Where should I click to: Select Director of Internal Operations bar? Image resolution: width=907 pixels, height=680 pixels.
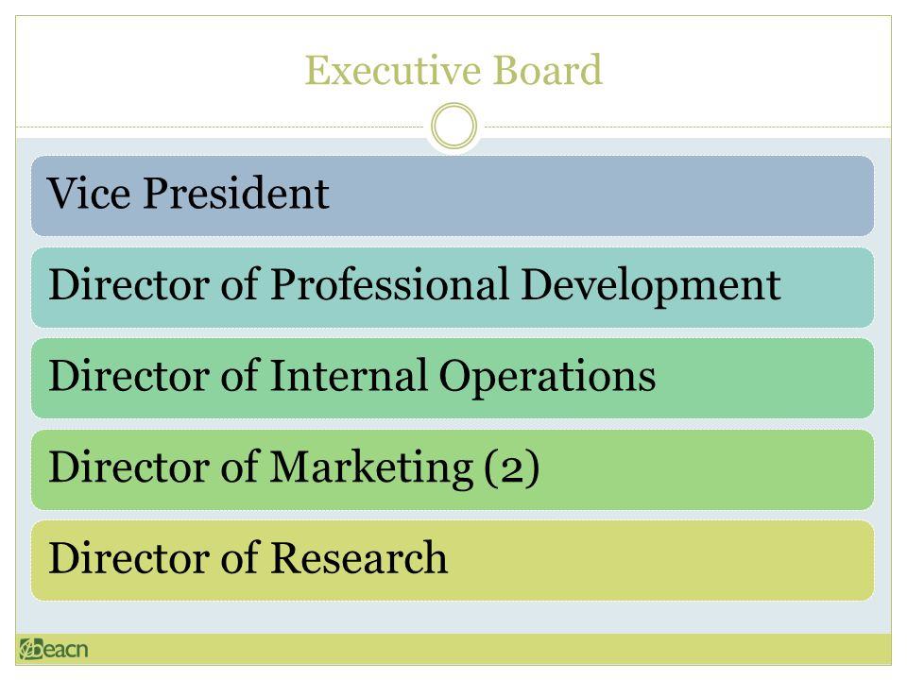click(x=453, y=378)
